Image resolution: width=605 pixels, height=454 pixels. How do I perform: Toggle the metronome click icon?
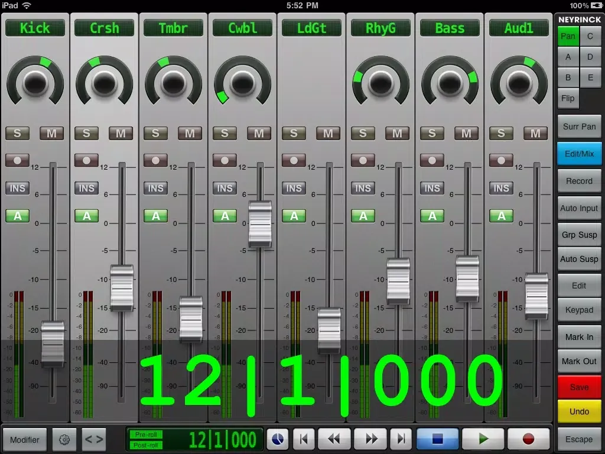pos(278,439)
